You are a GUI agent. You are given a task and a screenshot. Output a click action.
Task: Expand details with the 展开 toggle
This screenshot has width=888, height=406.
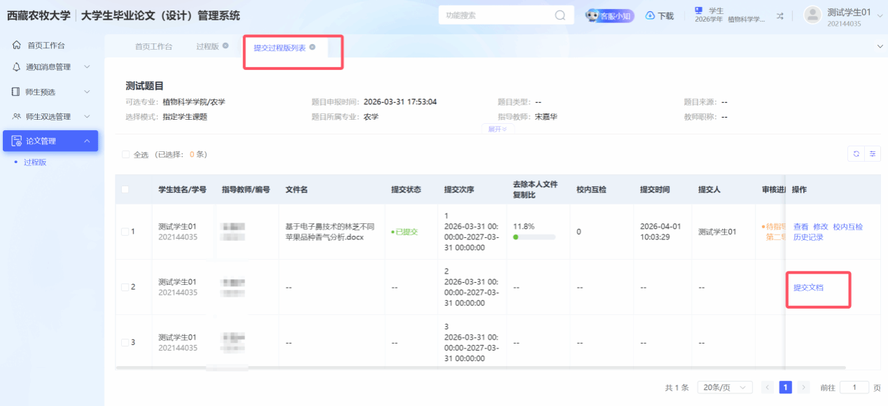497,129
